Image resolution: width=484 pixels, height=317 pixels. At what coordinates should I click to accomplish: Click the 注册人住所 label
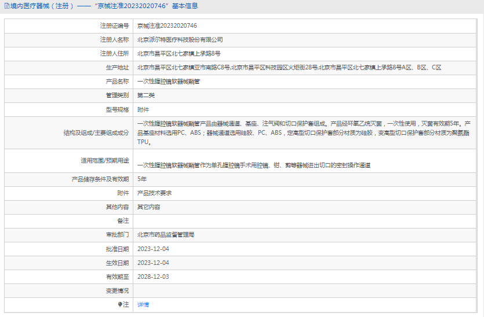tap(115, 54)
